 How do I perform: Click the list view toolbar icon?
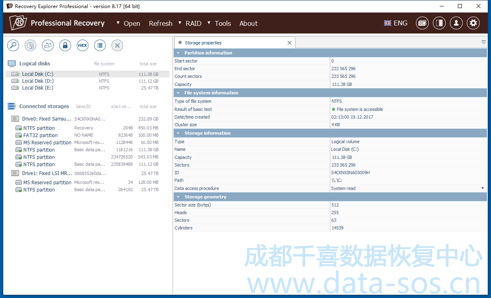point(100,46)
